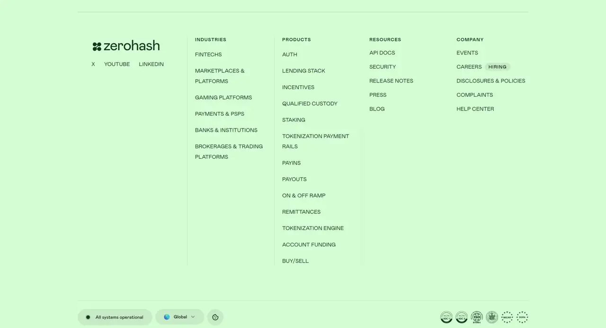This screenshot has width=606, height=328.
Task: Go to the Security page
Action: coord(383,67)
